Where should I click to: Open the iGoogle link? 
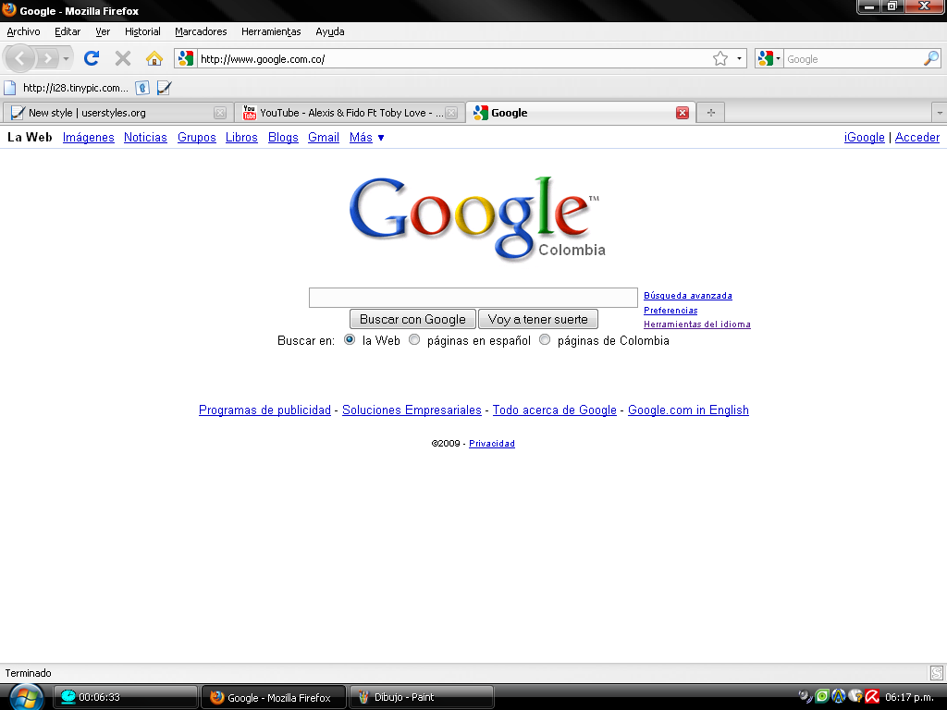coord(865,138)
